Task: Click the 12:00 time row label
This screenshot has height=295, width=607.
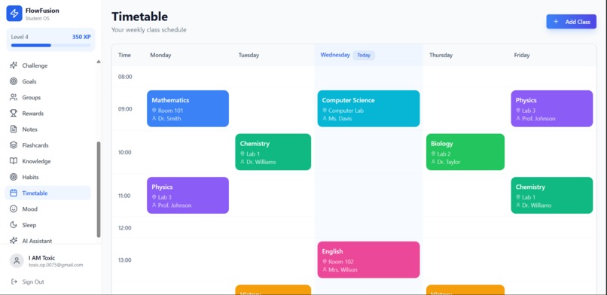Action: click(x=125, y=228)
